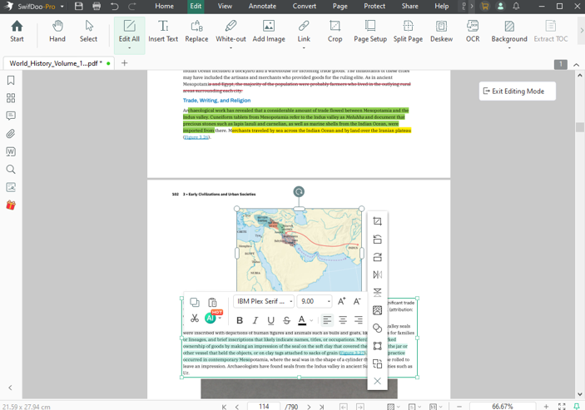
Task: Open the comments sidebar panel
Action: (11, 116)
